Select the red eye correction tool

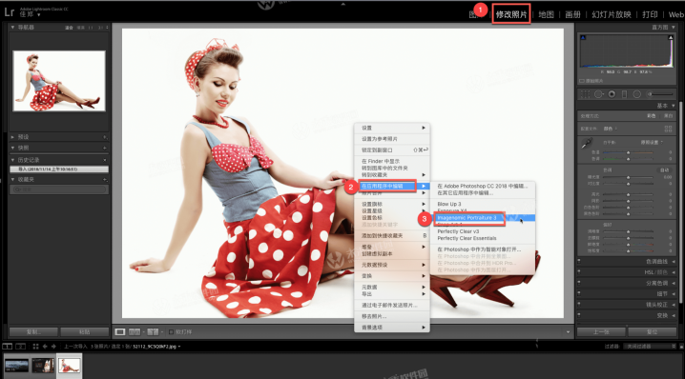click(612, 94)
